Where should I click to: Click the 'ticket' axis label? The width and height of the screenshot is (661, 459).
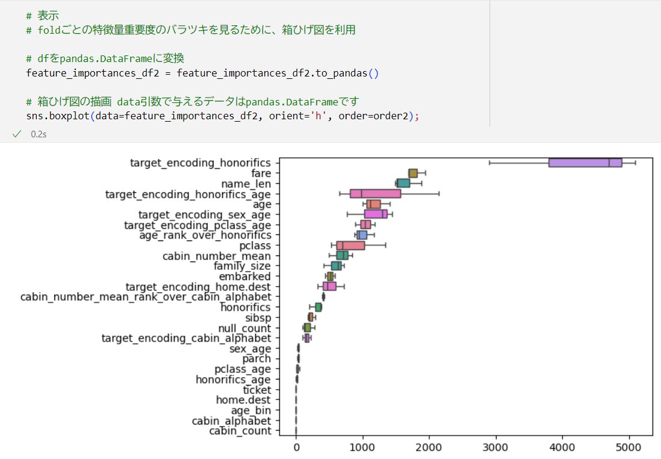click(256, 390)
